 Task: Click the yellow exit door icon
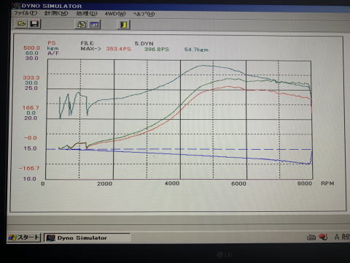point(123,25)
